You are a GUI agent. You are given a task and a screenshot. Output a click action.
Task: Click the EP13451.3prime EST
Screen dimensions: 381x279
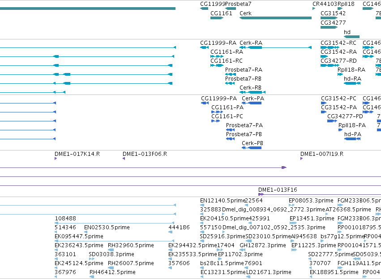click(293, 223)
